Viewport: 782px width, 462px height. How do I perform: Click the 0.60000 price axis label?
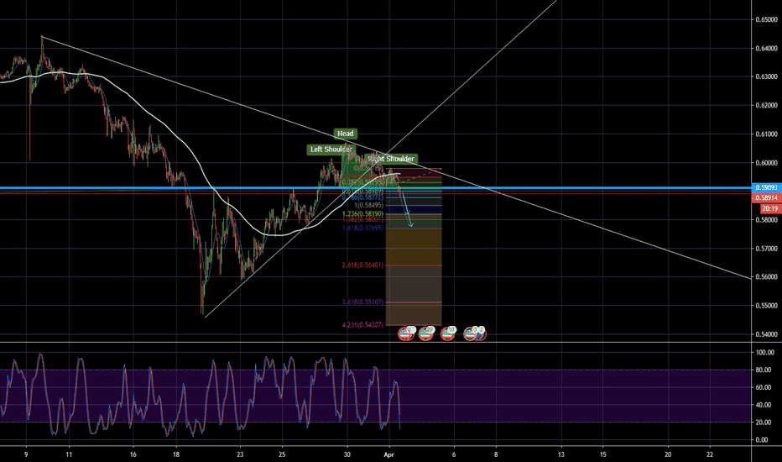click(x=767, y=163)
